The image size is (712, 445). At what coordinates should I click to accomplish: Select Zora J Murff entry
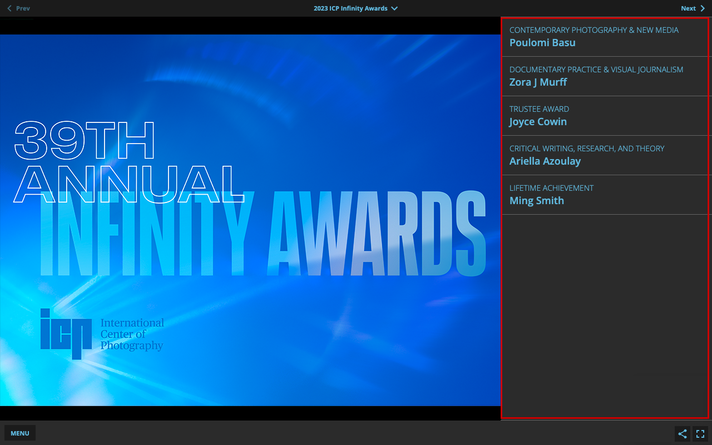click(538, 82)
